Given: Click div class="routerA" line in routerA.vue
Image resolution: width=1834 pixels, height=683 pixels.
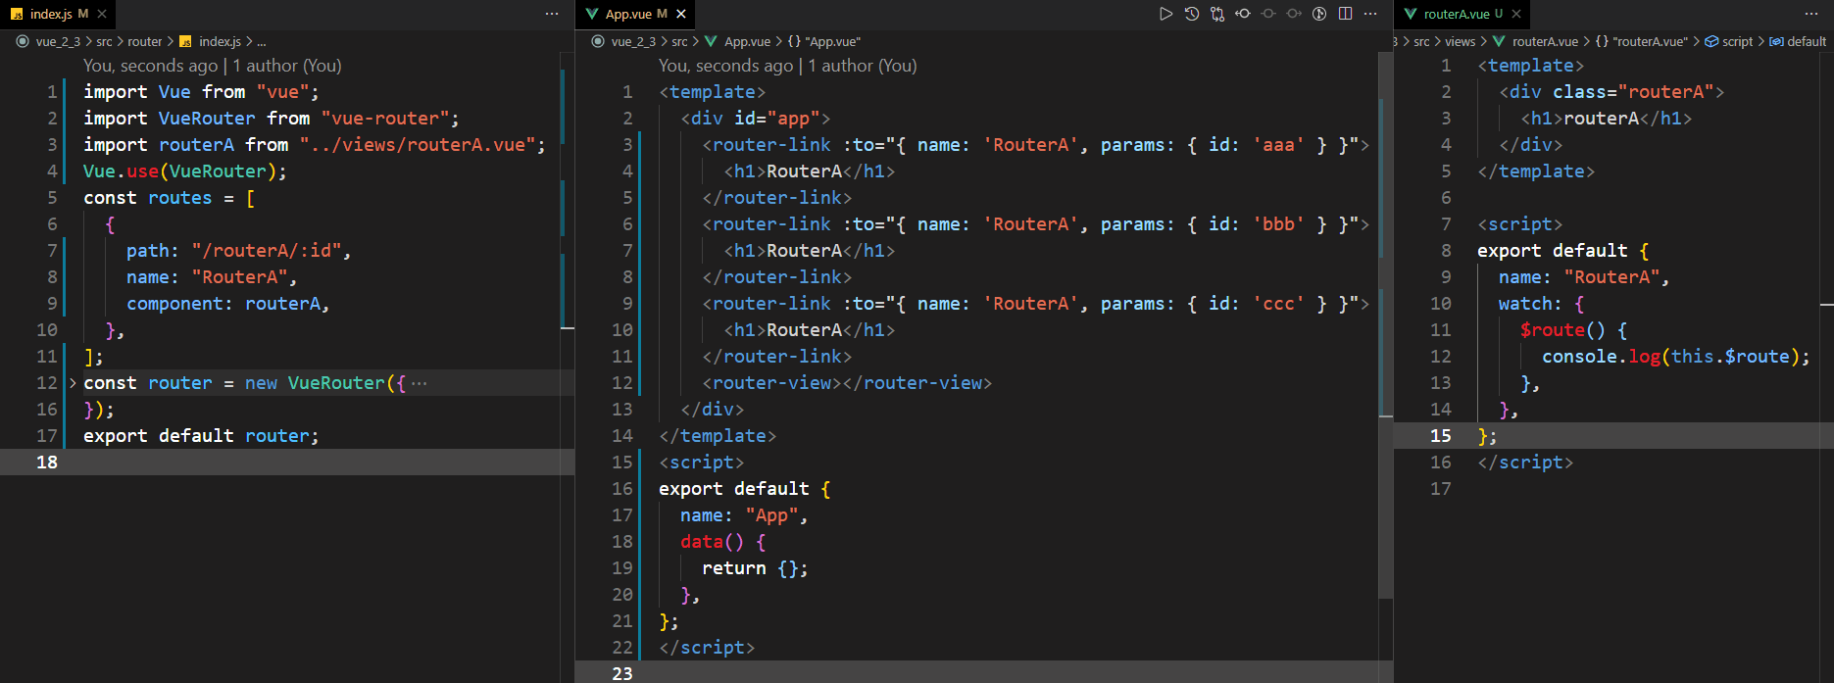Looking at the screenshot, I should pyautogui.click(x=1611, y=92).
